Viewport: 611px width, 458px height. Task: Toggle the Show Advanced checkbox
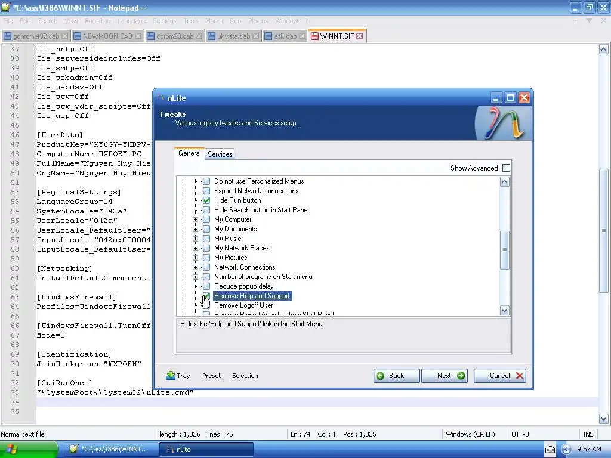[x=506, y=168]
